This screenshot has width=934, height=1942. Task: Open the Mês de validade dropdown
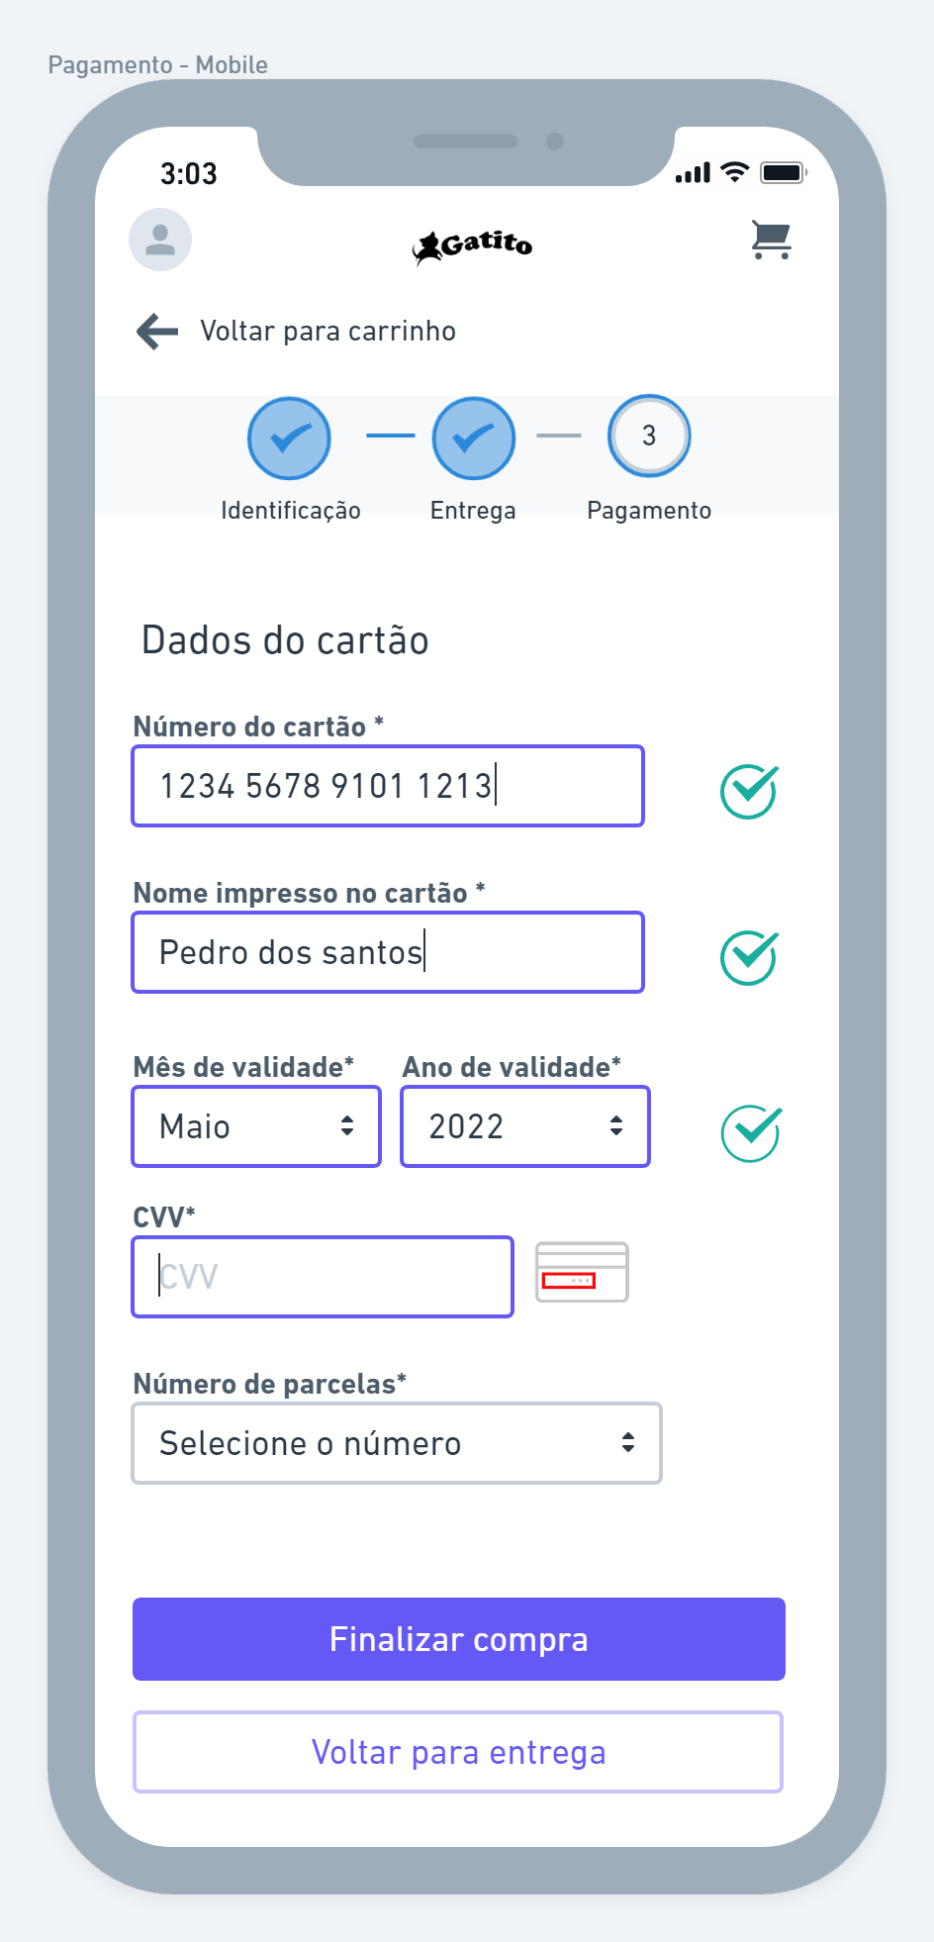[256, 1126]
